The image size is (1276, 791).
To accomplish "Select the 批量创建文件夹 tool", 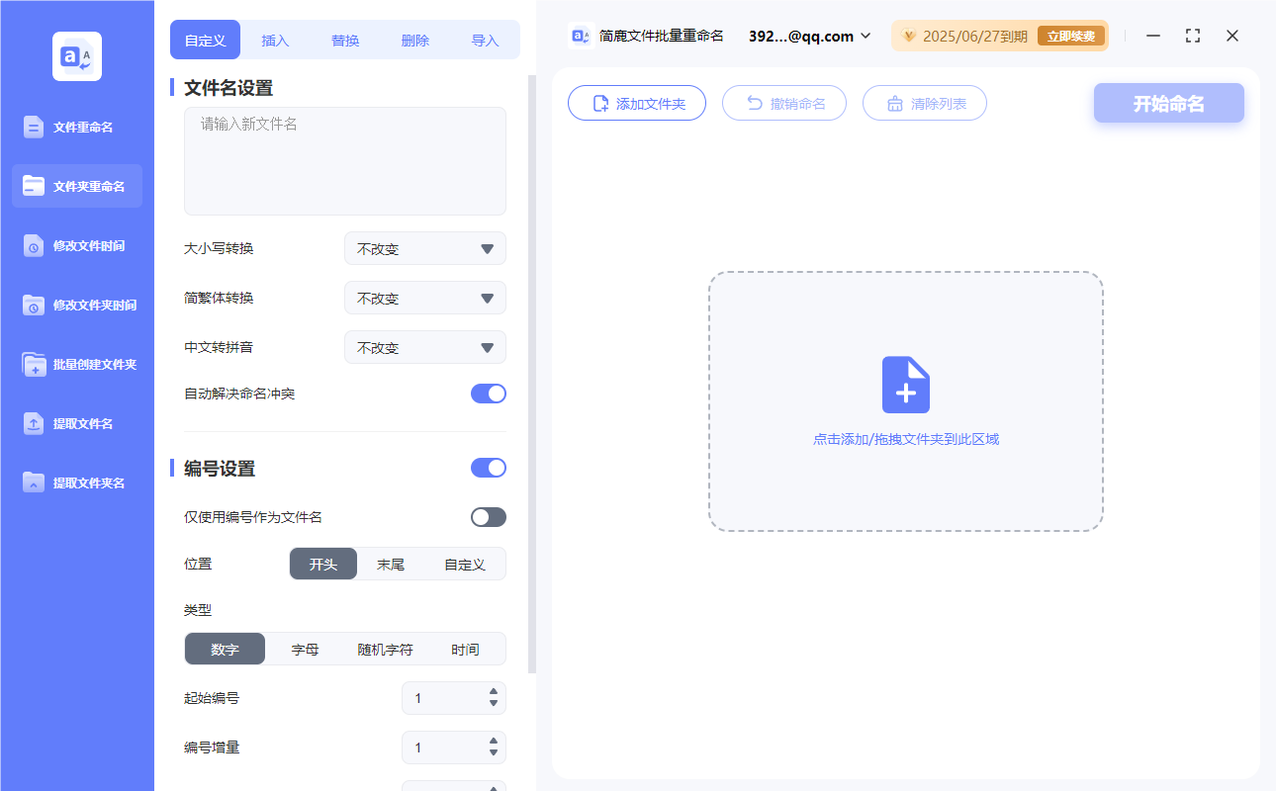I will tap(76, 364).
